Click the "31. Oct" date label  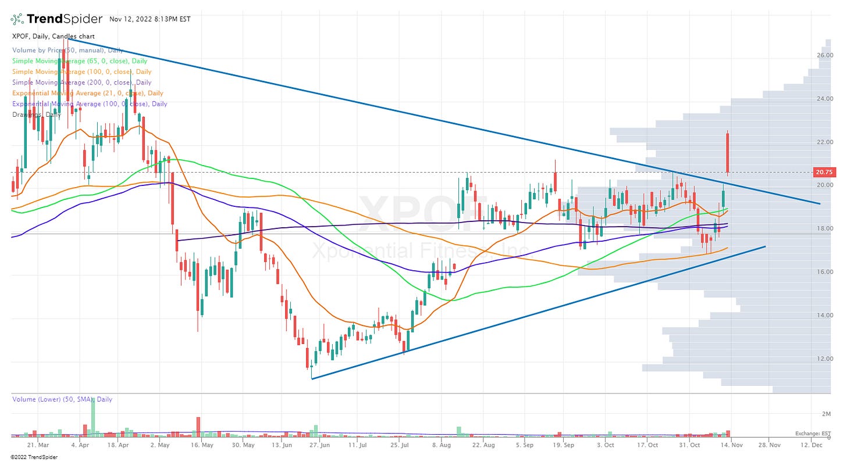689,445
